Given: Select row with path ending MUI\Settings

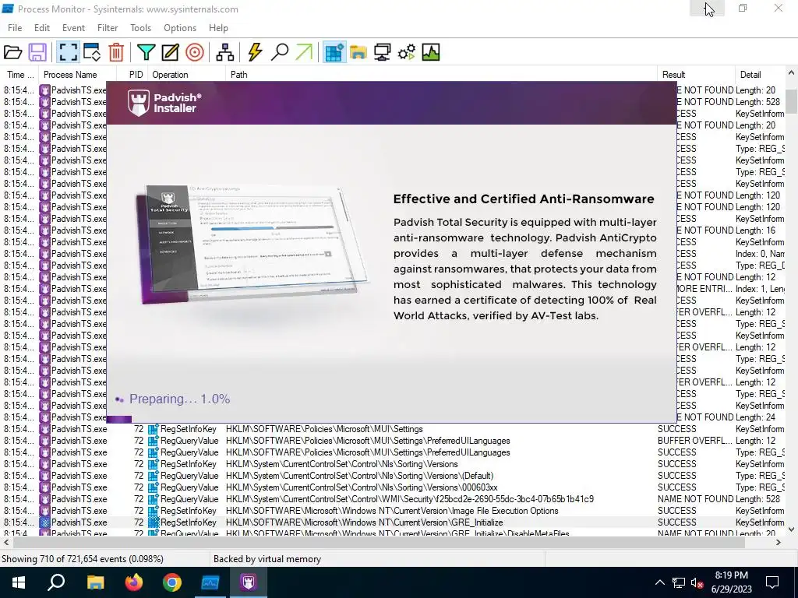Looking at the screenshot, I should tap(393, 429).
